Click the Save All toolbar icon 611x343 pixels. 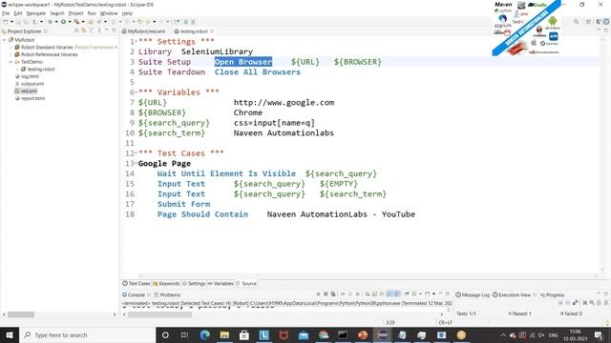(x=26, y=22)
